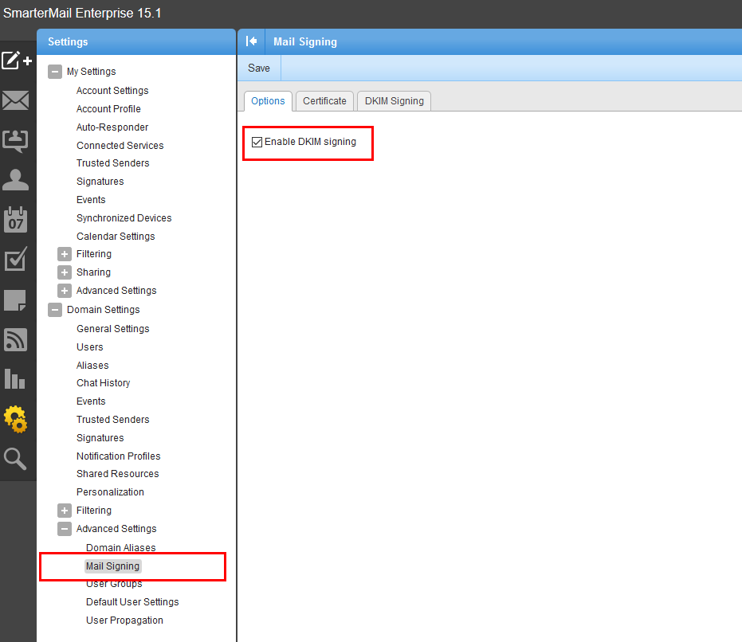Viewport: 742px width, 642px height.
Task: Switch to the Options tab
Action: (268, 101)
